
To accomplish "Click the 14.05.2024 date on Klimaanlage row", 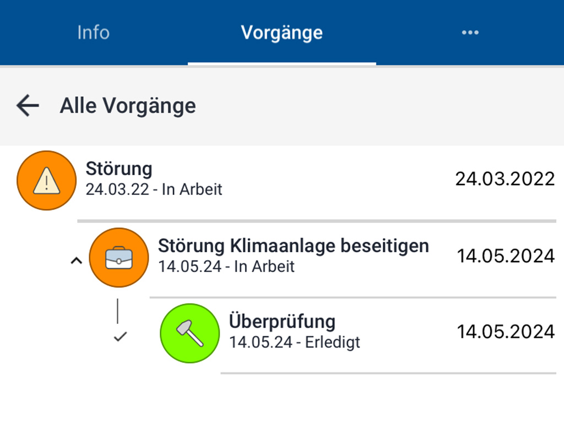I will tap(505, 256).
